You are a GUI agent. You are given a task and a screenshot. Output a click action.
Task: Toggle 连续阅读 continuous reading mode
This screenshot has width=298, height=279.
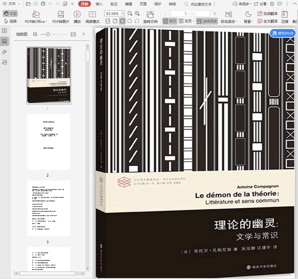tap(207, 21)
